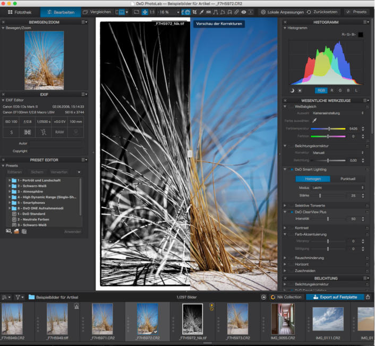Screen dimensions: 375x346
Task: Click the Lokale Anpassungen icon
Action: tap(263, 12)
